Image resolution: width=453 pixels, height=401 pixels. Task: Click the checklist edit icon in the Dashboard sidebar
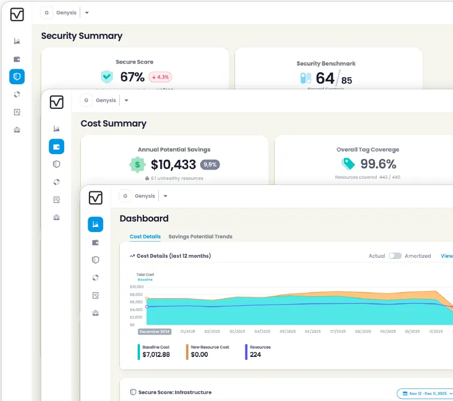(x=95, y=295)
